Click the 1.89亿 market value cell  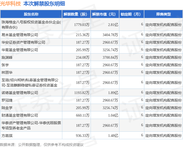point(113,93)
